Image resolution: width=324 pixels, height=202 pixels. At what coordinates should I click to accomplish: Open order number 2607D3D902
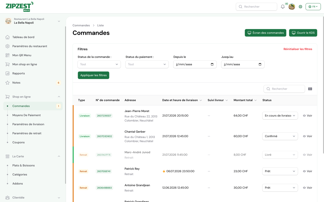pos(104,136)
